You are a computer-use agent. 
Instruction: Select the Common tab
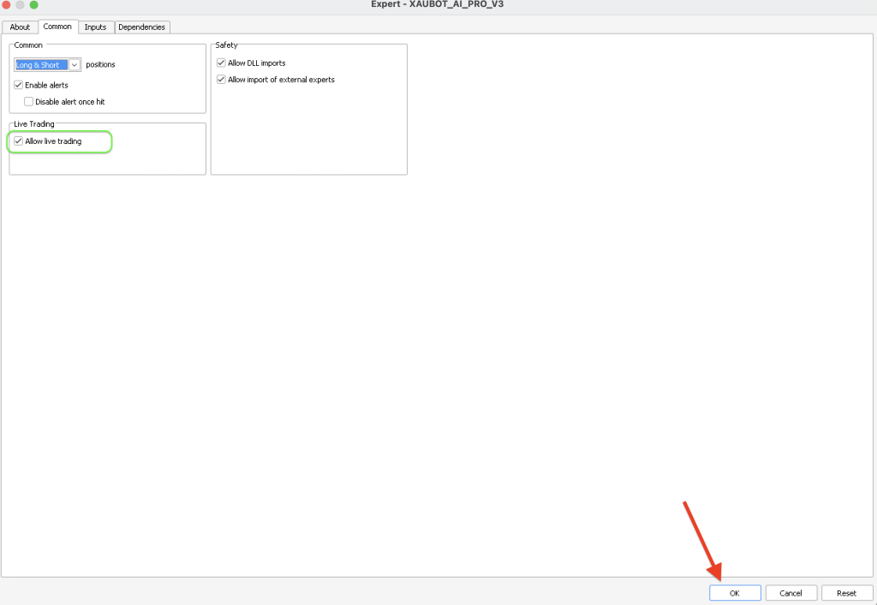click(x=57, y=27)
